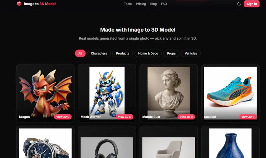The image size is (266, 158).
Task: Open the headphones model thumbnail
Action: pyautogui.click(x=107, y=148)
